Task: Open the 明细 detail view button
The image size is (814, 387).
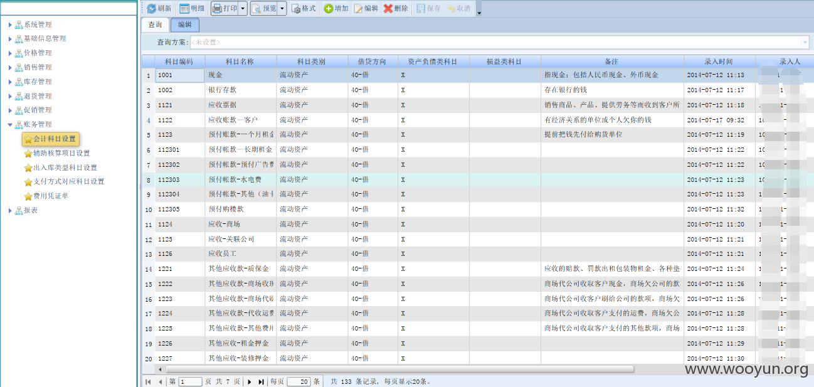Action: pyautogui.click(x=192, y=9)
